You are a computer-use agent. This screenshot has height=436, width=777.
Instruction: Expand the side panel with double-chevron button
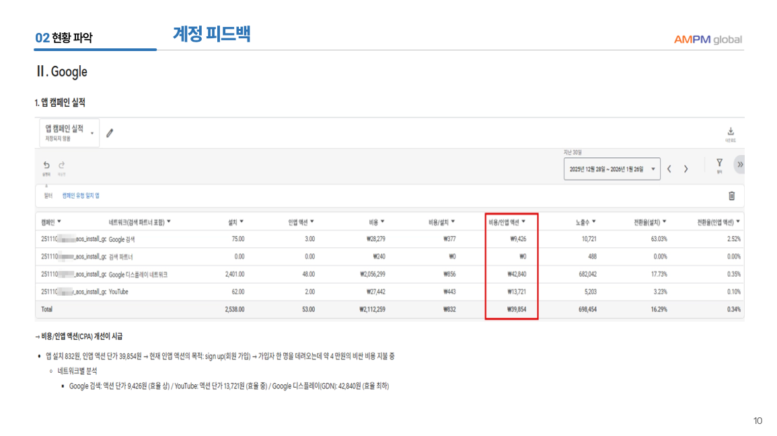click(740, 165)
